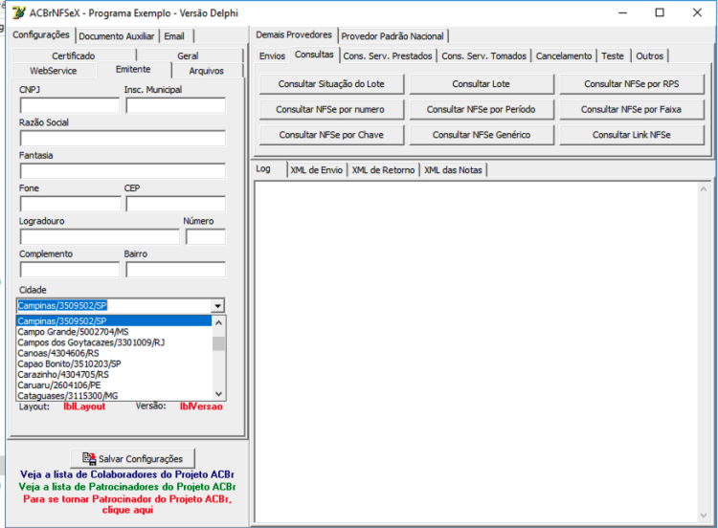
Task: Focus the Logradouro input field
Action: (x=100, y=237)
